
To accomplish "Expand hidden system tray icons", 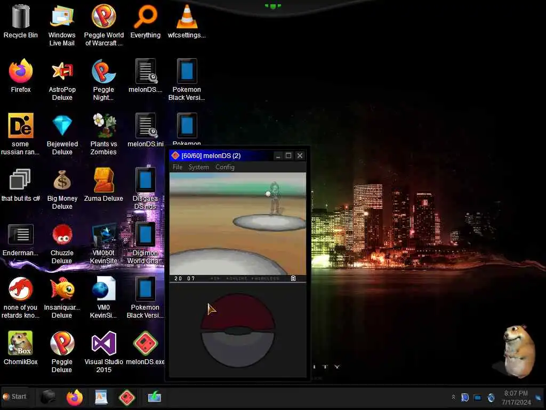I will 453,397.
